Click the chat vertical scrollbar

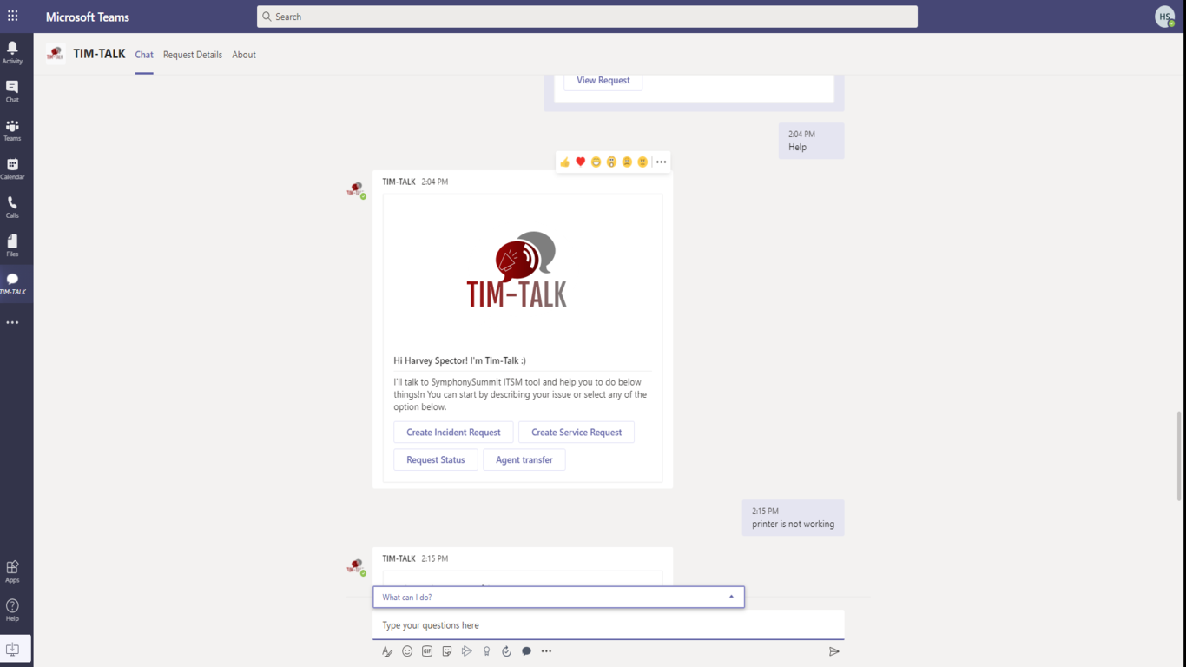pos(1178,456)
